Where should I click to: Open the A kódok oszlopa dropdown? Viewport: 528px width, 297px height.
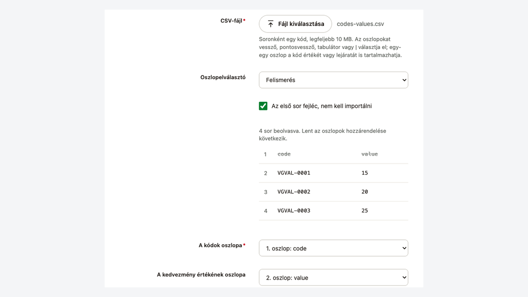coord(334,248)
